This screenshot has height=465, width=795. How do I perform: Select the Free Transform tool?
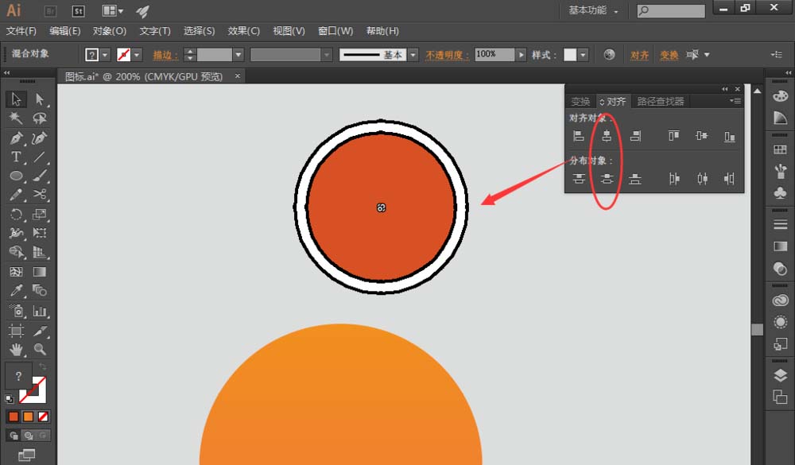40,233
